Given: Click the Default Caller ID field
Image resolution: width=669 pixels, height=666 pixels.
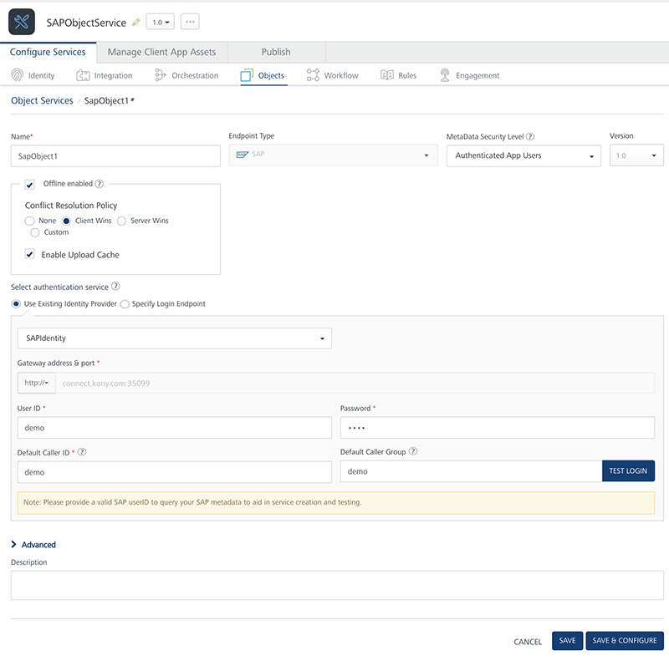Looking at the screenshot, I should pyautogui.click(x=175, y=472).
